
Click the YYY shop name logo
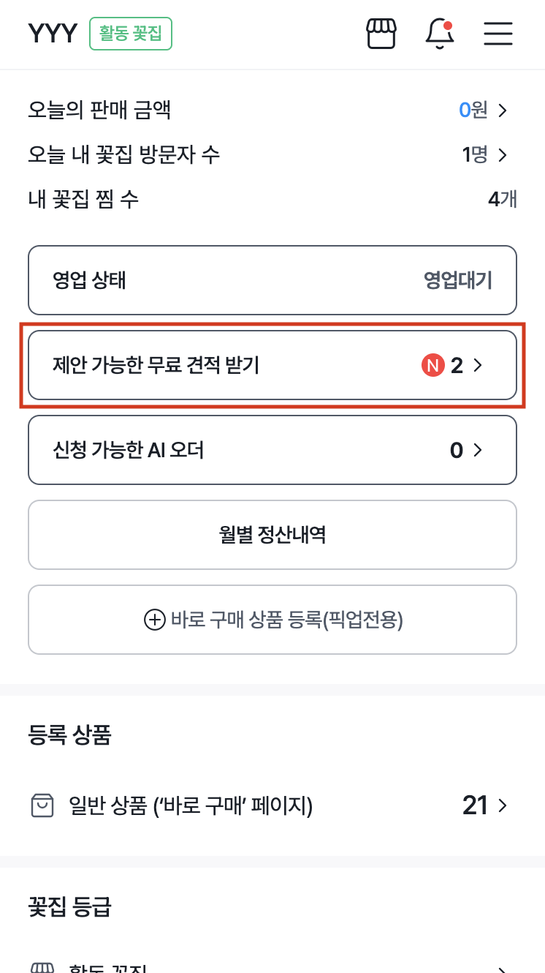(52, 33)
